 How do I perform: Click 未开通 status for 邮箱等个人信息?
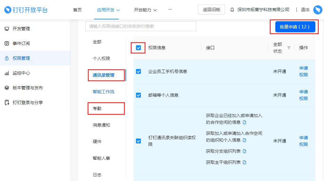[x=280, y=95]
